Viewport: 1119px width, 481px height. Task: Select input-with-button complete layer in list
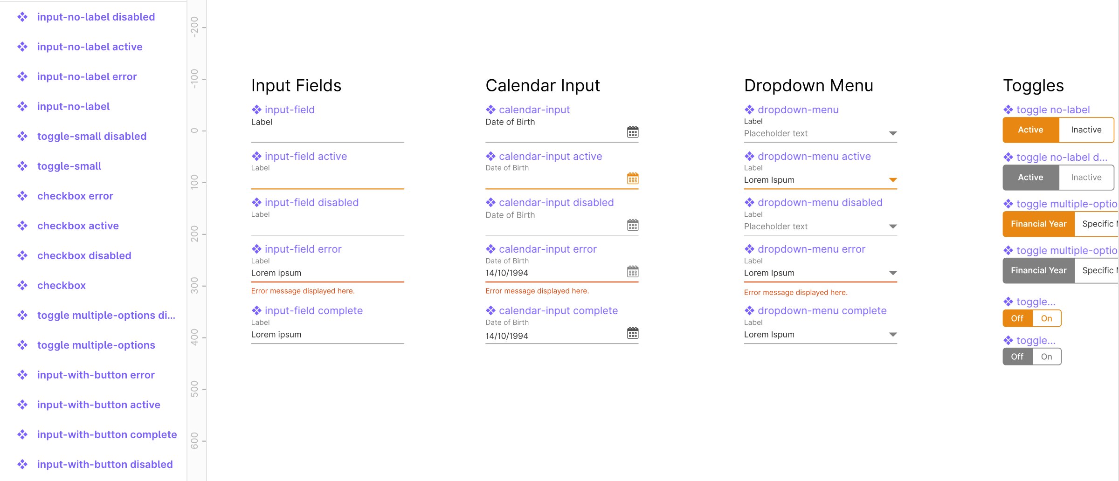pyautogui.click(x=107, y=434)
